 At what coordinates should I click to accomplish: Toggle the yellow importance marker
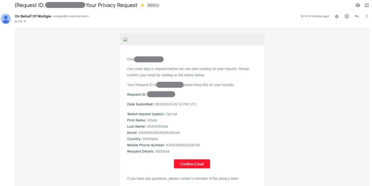(x=142, y=5)
